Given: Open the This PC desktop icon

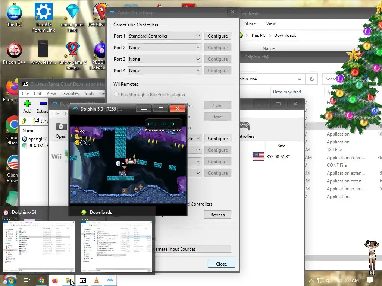Looking at the screenshot, I should click(14, 15).
